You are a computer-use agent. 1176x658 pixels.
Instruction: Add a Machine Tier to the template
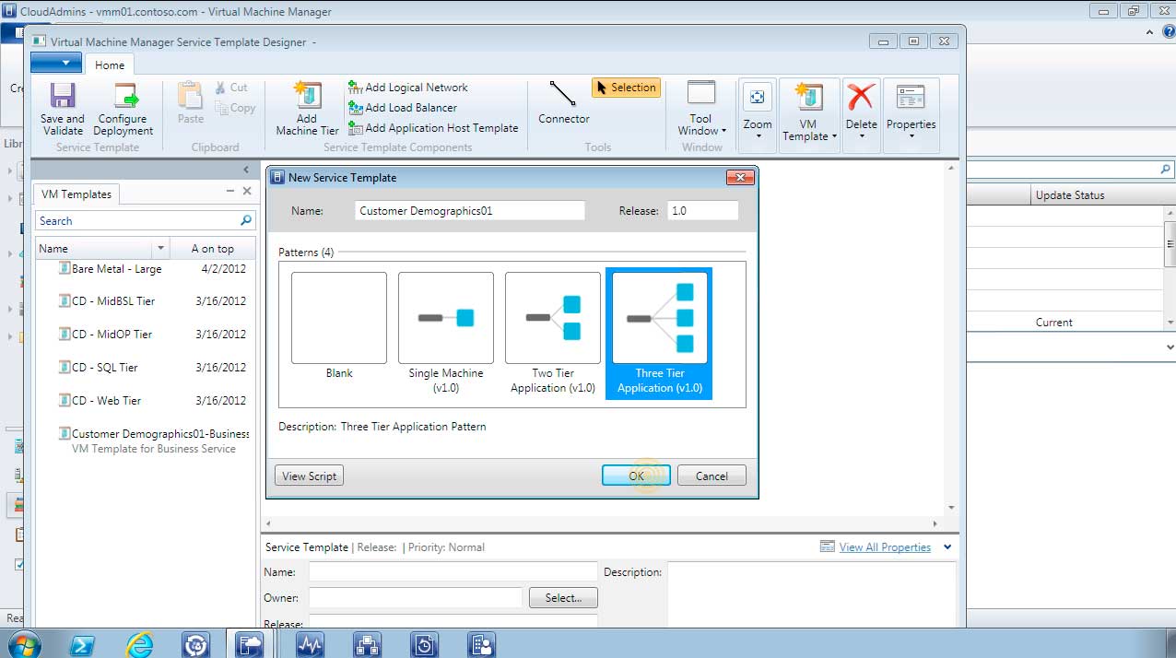click(307, 110)
